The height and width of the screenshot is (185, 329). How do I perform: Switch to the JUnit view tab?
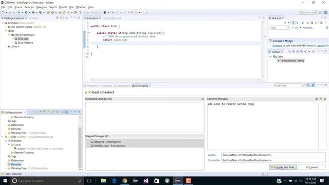click(x=33, y=18)
